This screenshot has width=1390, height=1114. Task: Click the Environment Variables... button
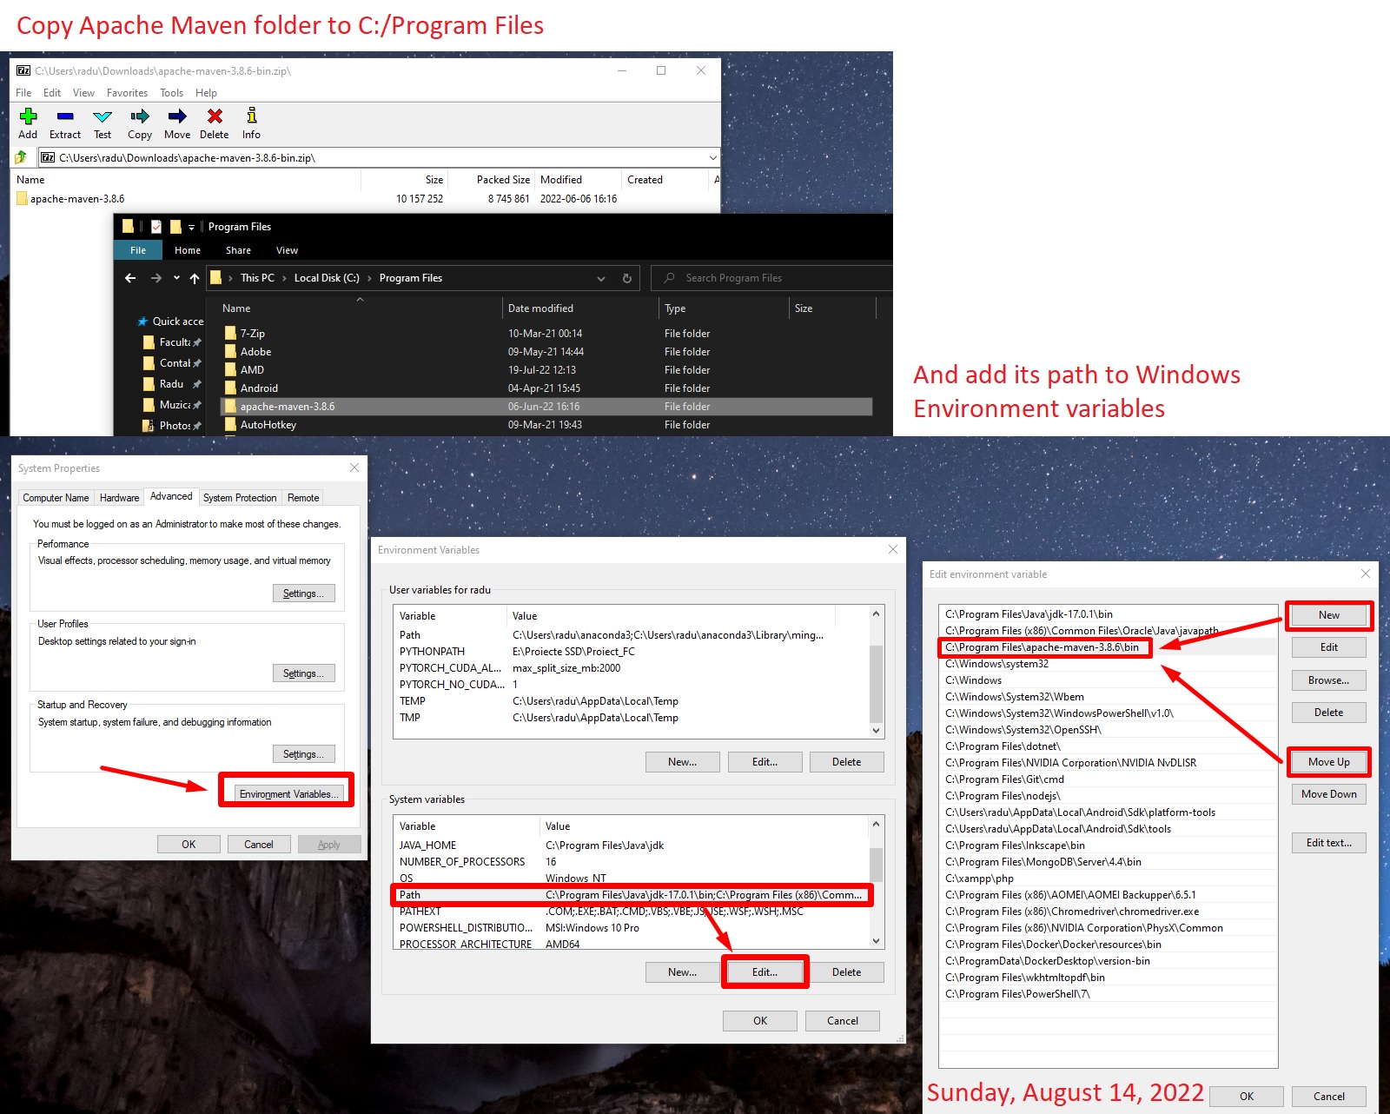point(289,794)
